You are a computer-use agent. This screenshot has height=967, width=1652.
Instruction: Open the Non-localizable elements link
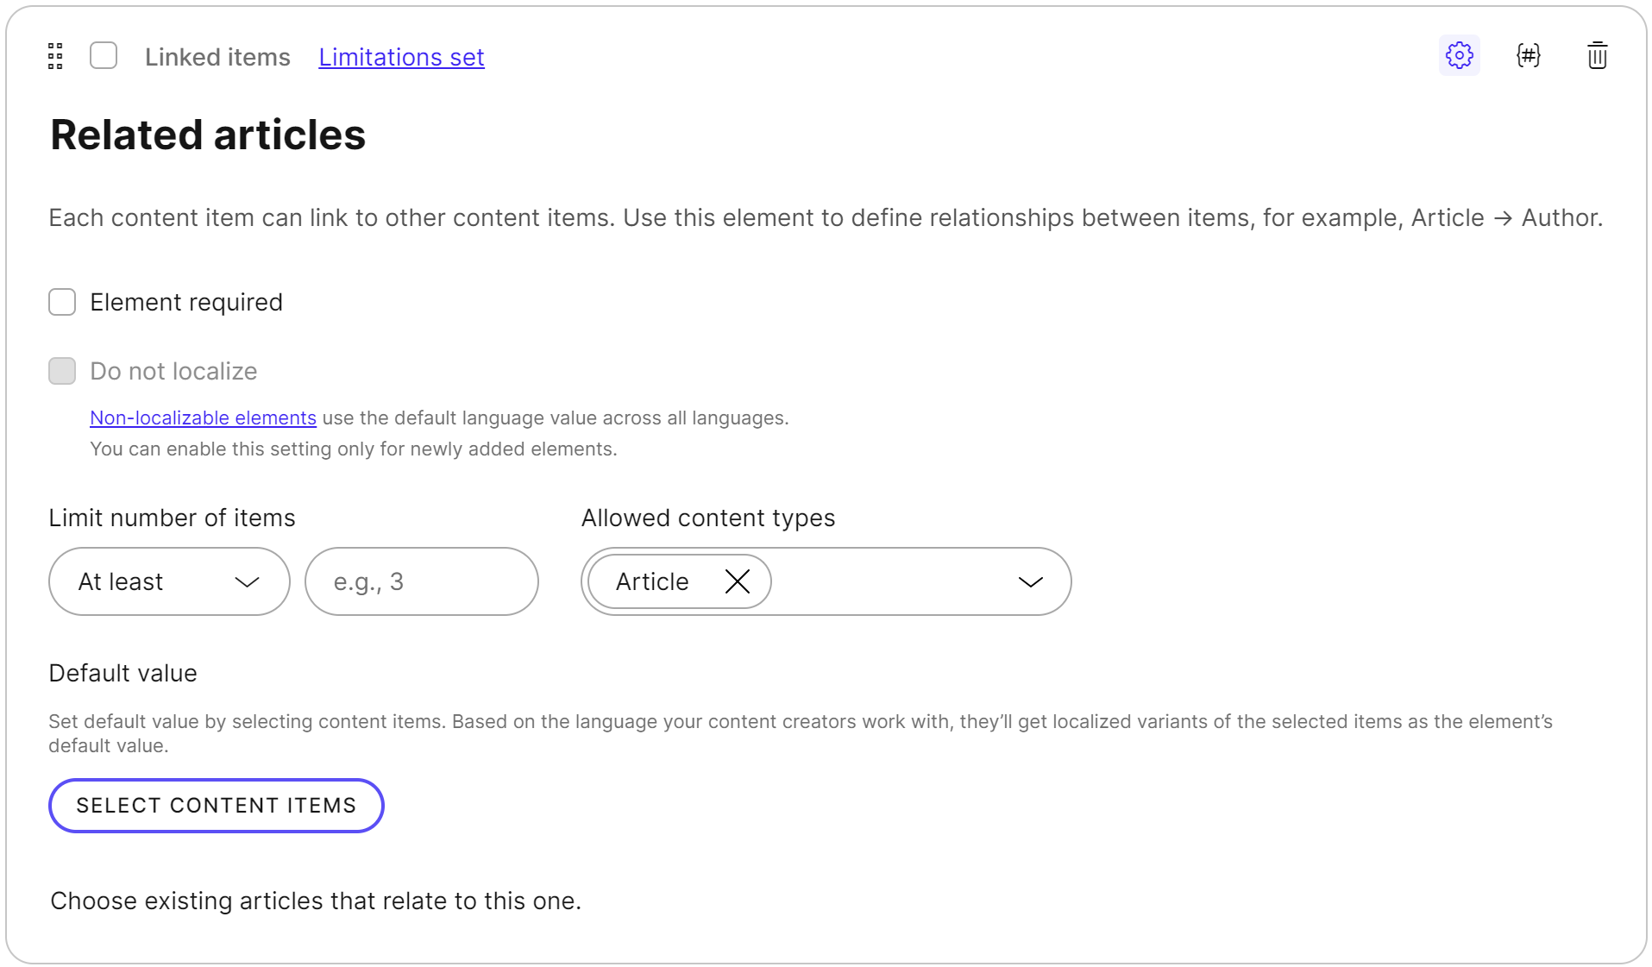coord(203,418)
